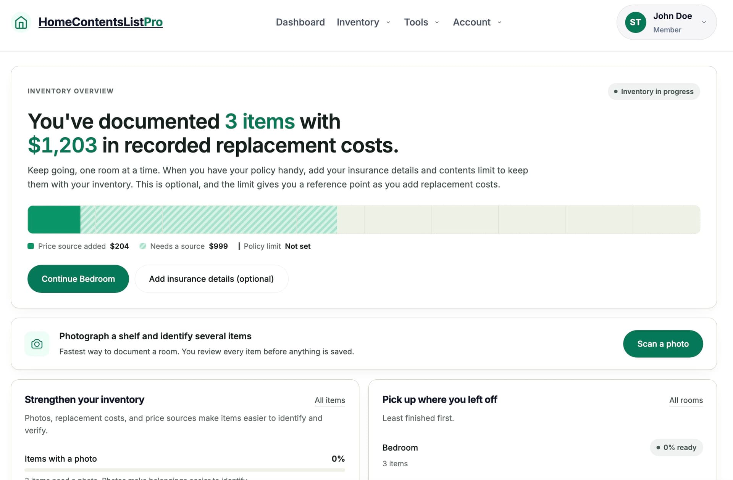Go to the Dashboard nav item

pyautogui.click(x=300, y=22)
